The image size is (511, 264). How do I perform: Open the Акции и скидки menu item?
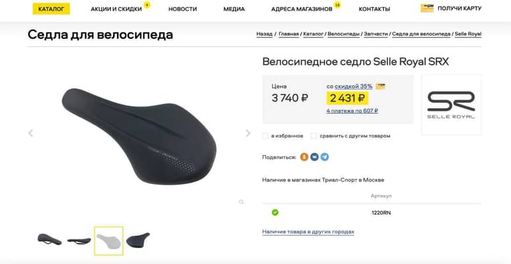pos(116,9)
